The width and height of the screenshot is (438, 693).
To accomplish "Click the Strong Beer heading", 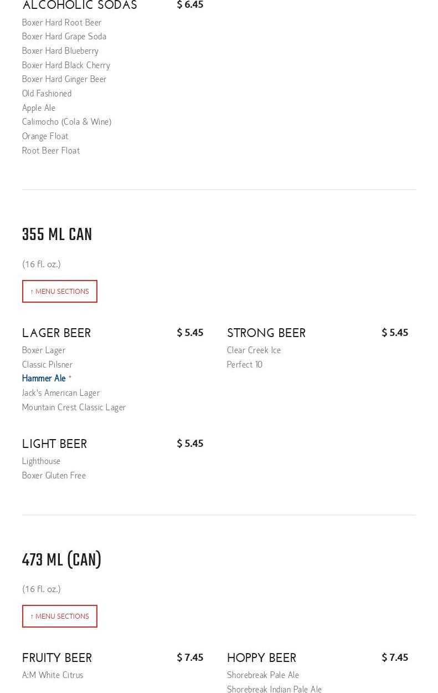I will coord(266,333).
